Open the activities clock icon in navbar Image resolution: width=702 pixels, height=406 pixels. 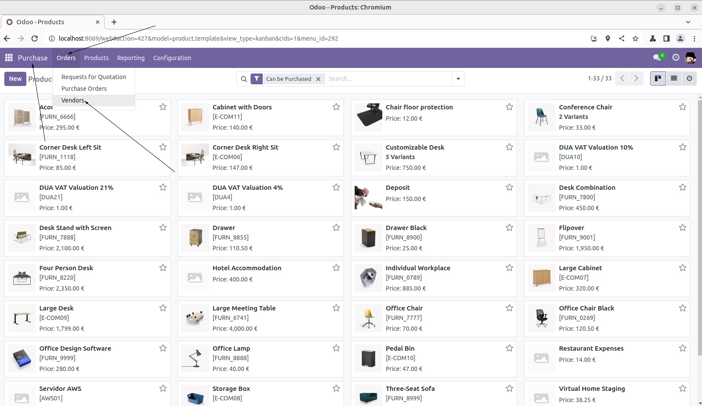[676, 58]
